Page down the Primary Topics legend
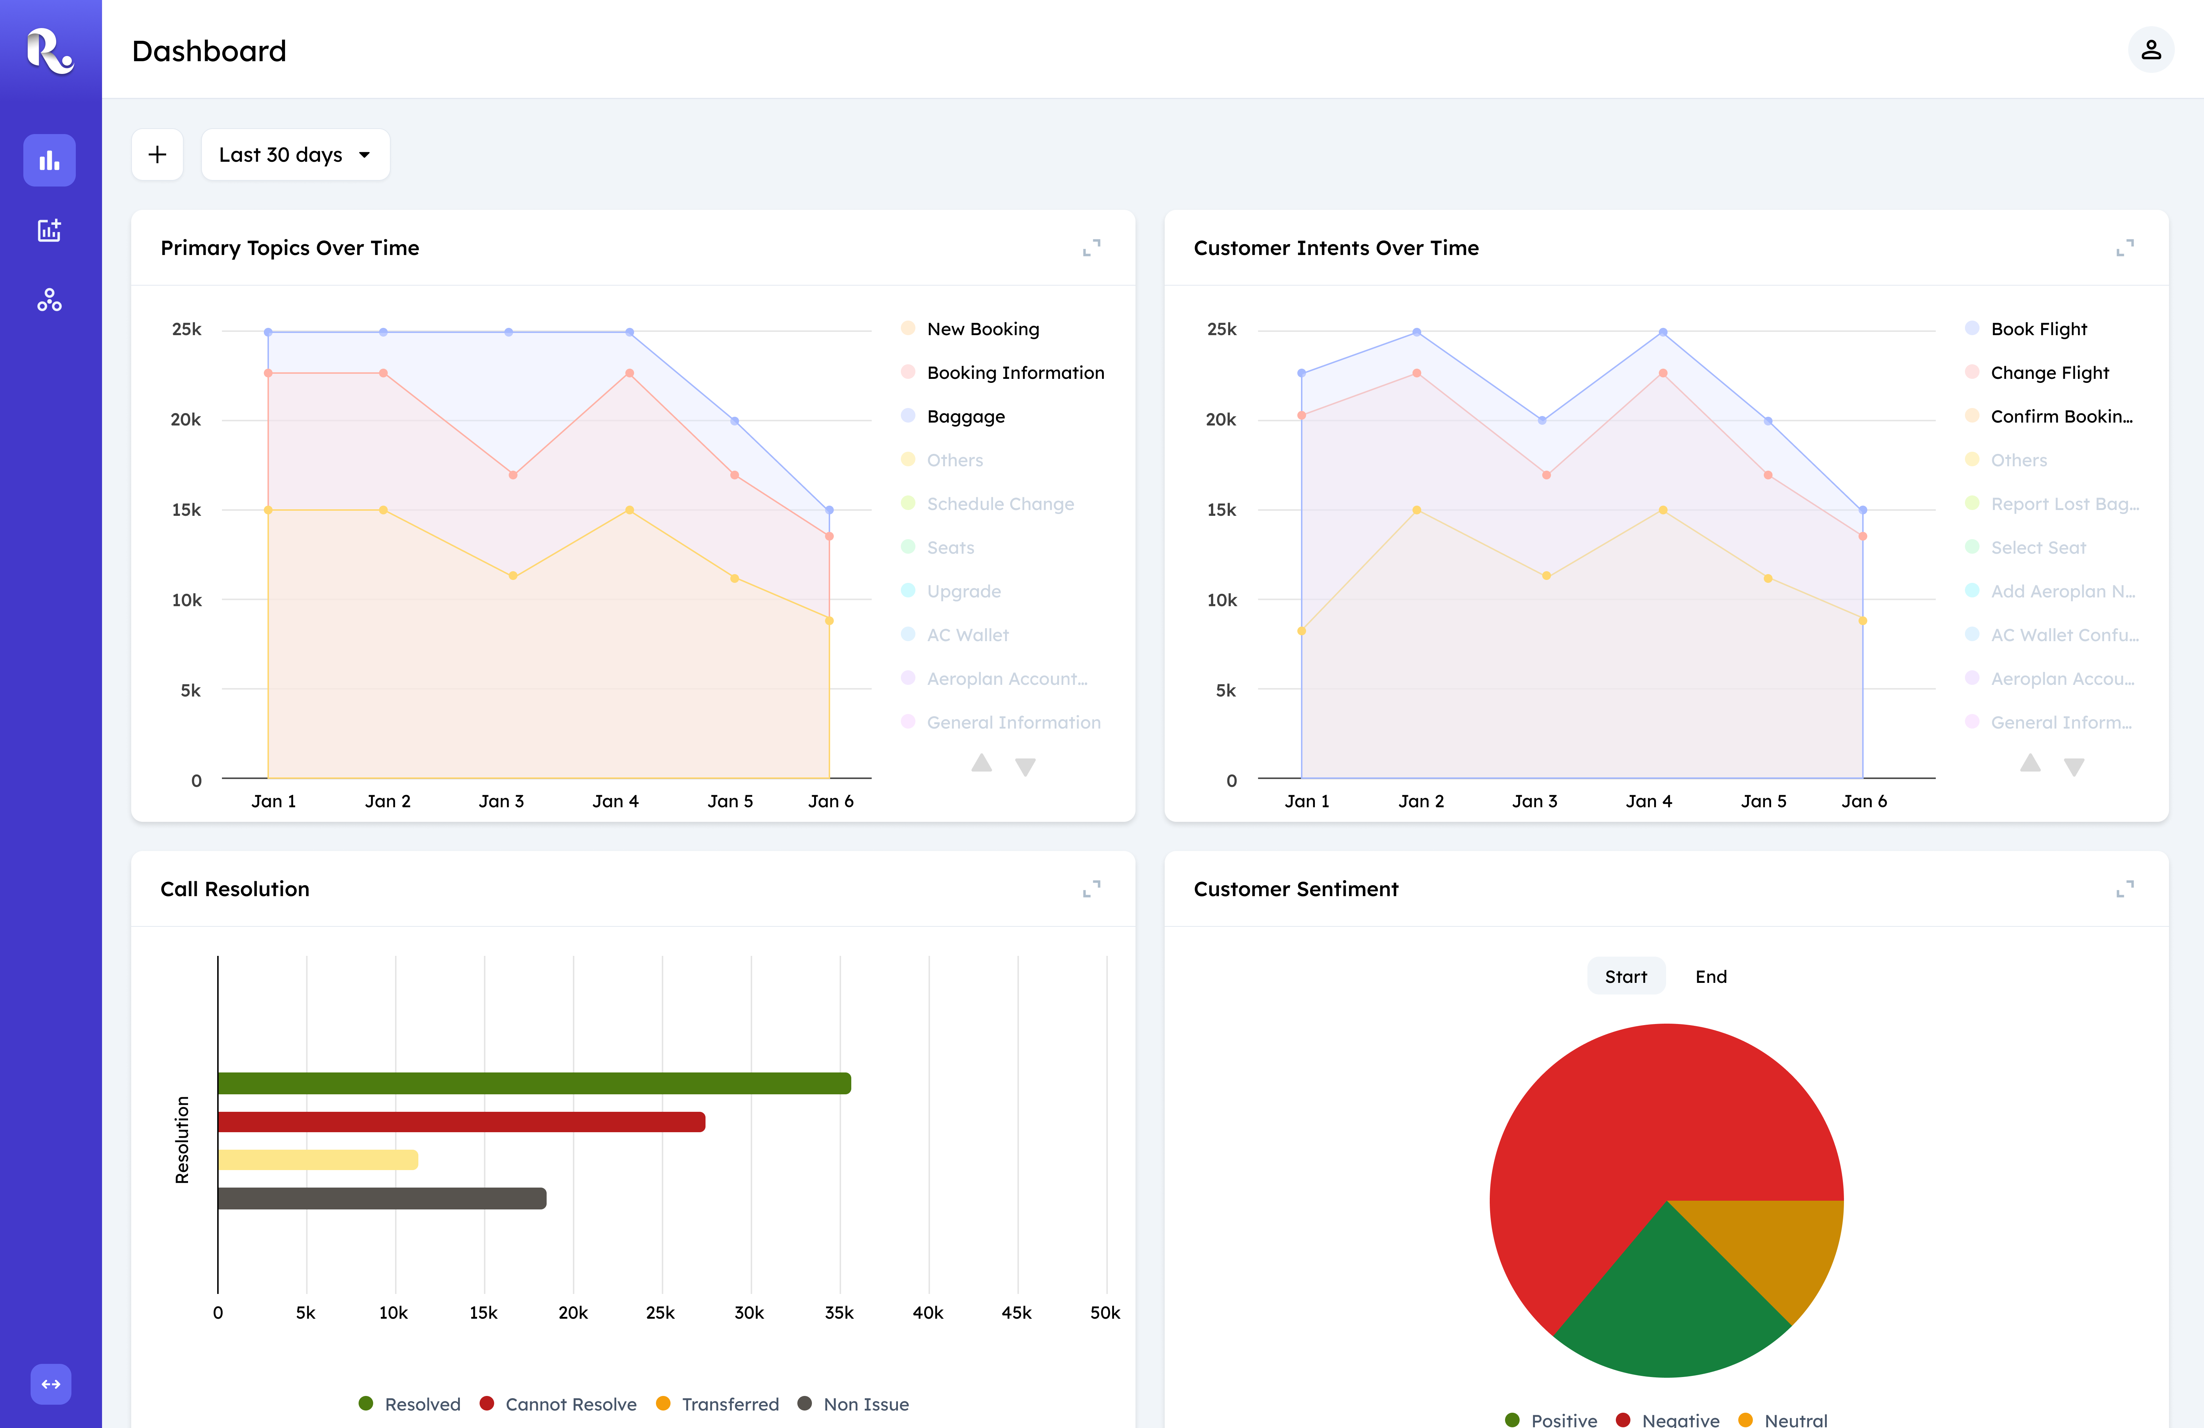 (x=1025, y=766)
